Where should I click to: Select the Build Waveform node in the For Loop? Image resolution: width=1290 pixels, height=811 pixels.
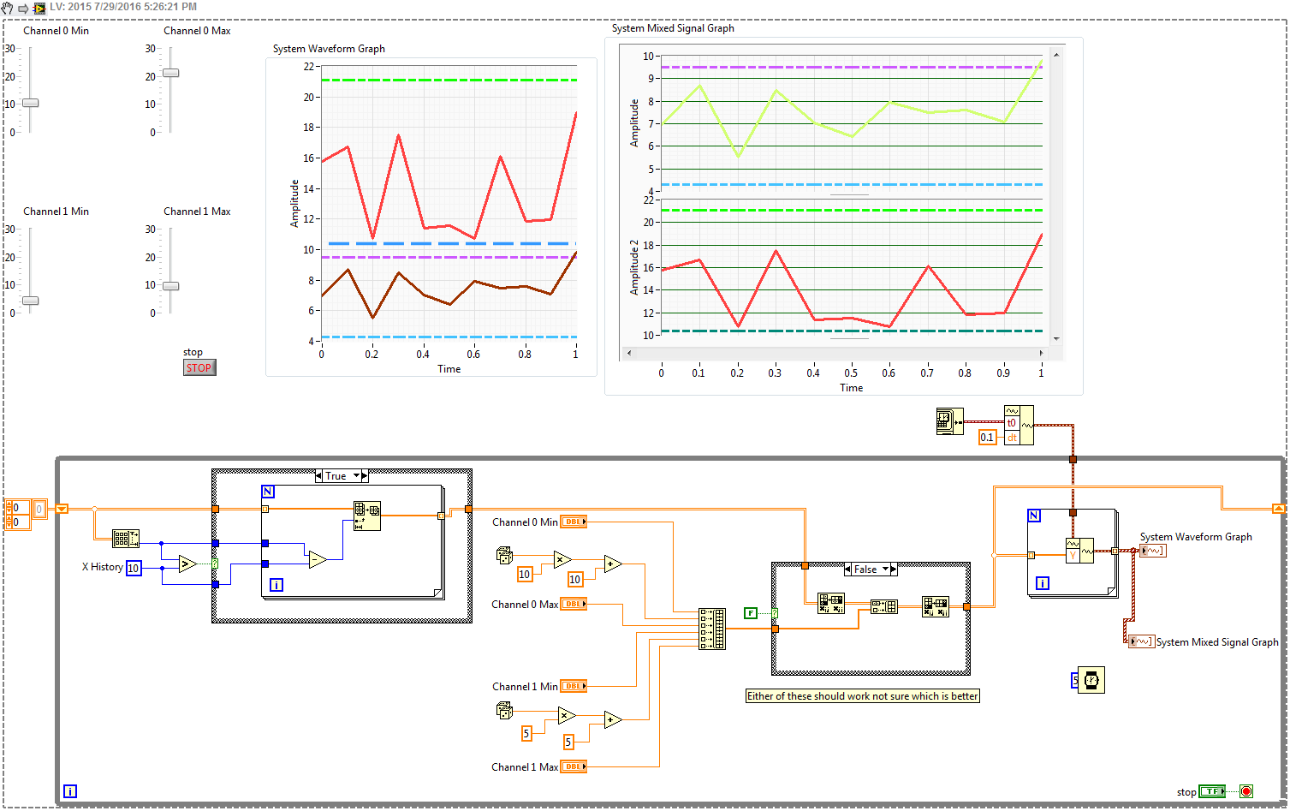[x=1079, y=550]
